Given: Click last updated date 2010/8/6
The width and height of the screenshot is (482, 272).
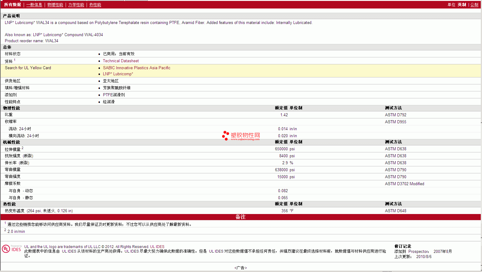Looking at the screenshot, I should click(x=424, y=257).
